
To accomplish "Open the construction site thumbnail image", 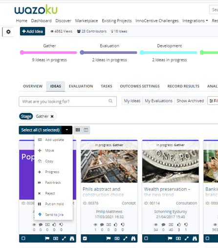I will (x=109, y=166).
